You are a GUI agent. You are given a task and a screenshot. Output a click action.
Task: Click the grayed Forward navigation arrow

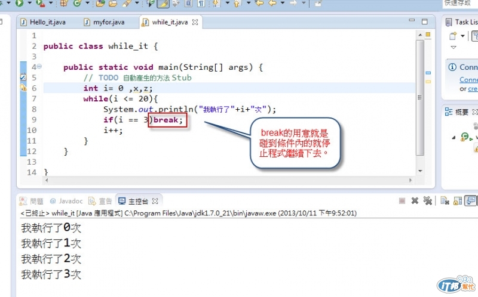tap(293, 3)
